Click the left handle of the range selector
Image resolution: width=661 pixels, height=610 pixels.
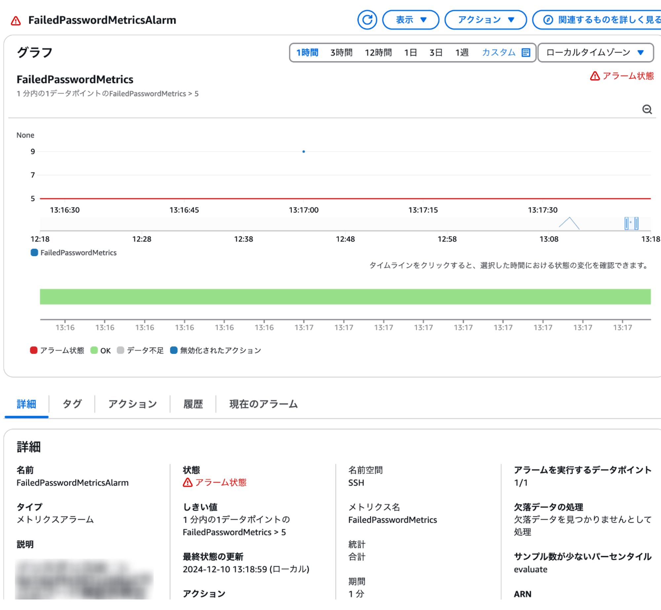(626, 223)
